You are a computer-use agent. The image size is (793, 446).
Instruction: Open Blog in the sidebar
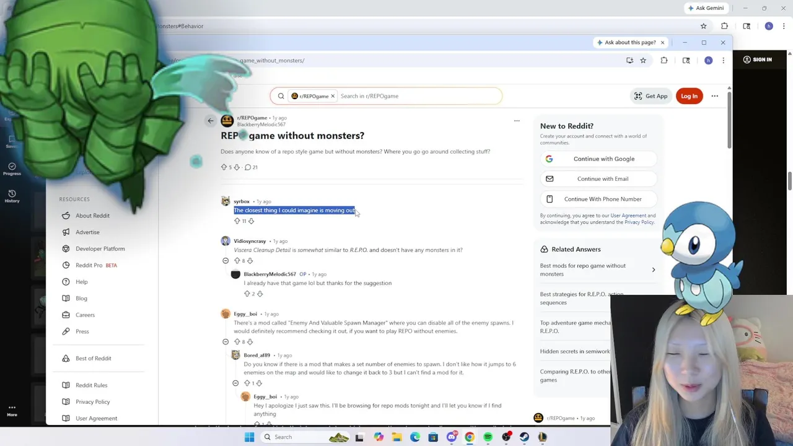pyautogui.click(x=81, y=298)
